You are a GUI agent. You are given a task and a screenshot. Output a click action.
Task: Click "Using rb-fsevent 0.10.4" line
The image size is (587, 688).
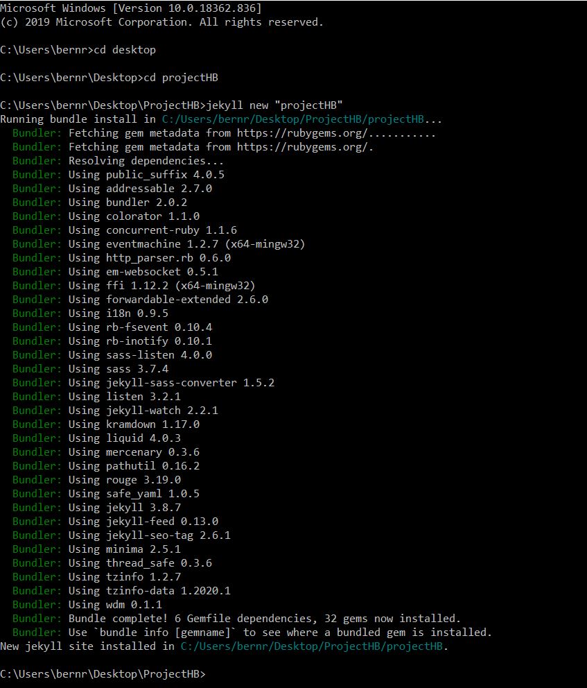pos(112,327)
